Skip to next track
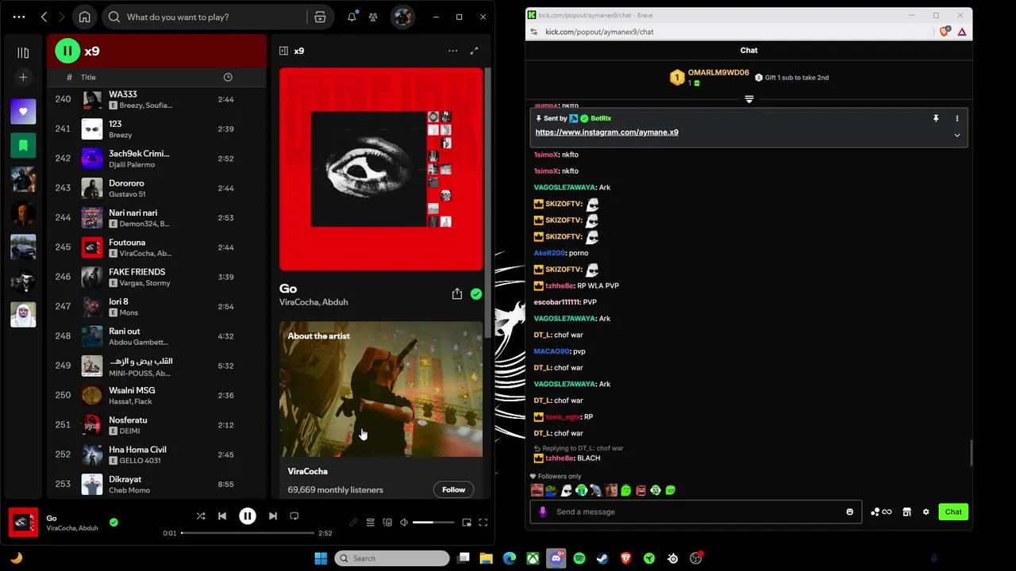 (x=273, y=516)
